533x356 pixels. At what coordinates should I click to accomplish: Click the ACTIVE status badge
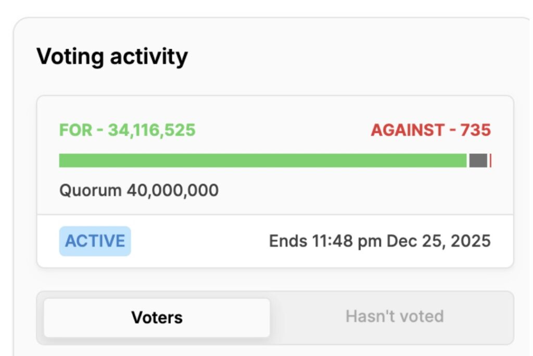pyautogui.click(x=95, y=241)
